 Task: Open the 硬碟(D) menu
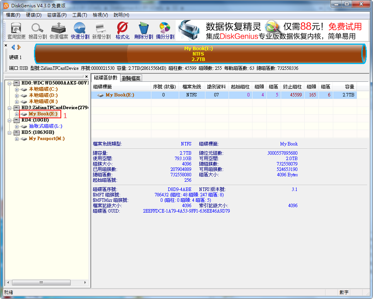34,15
